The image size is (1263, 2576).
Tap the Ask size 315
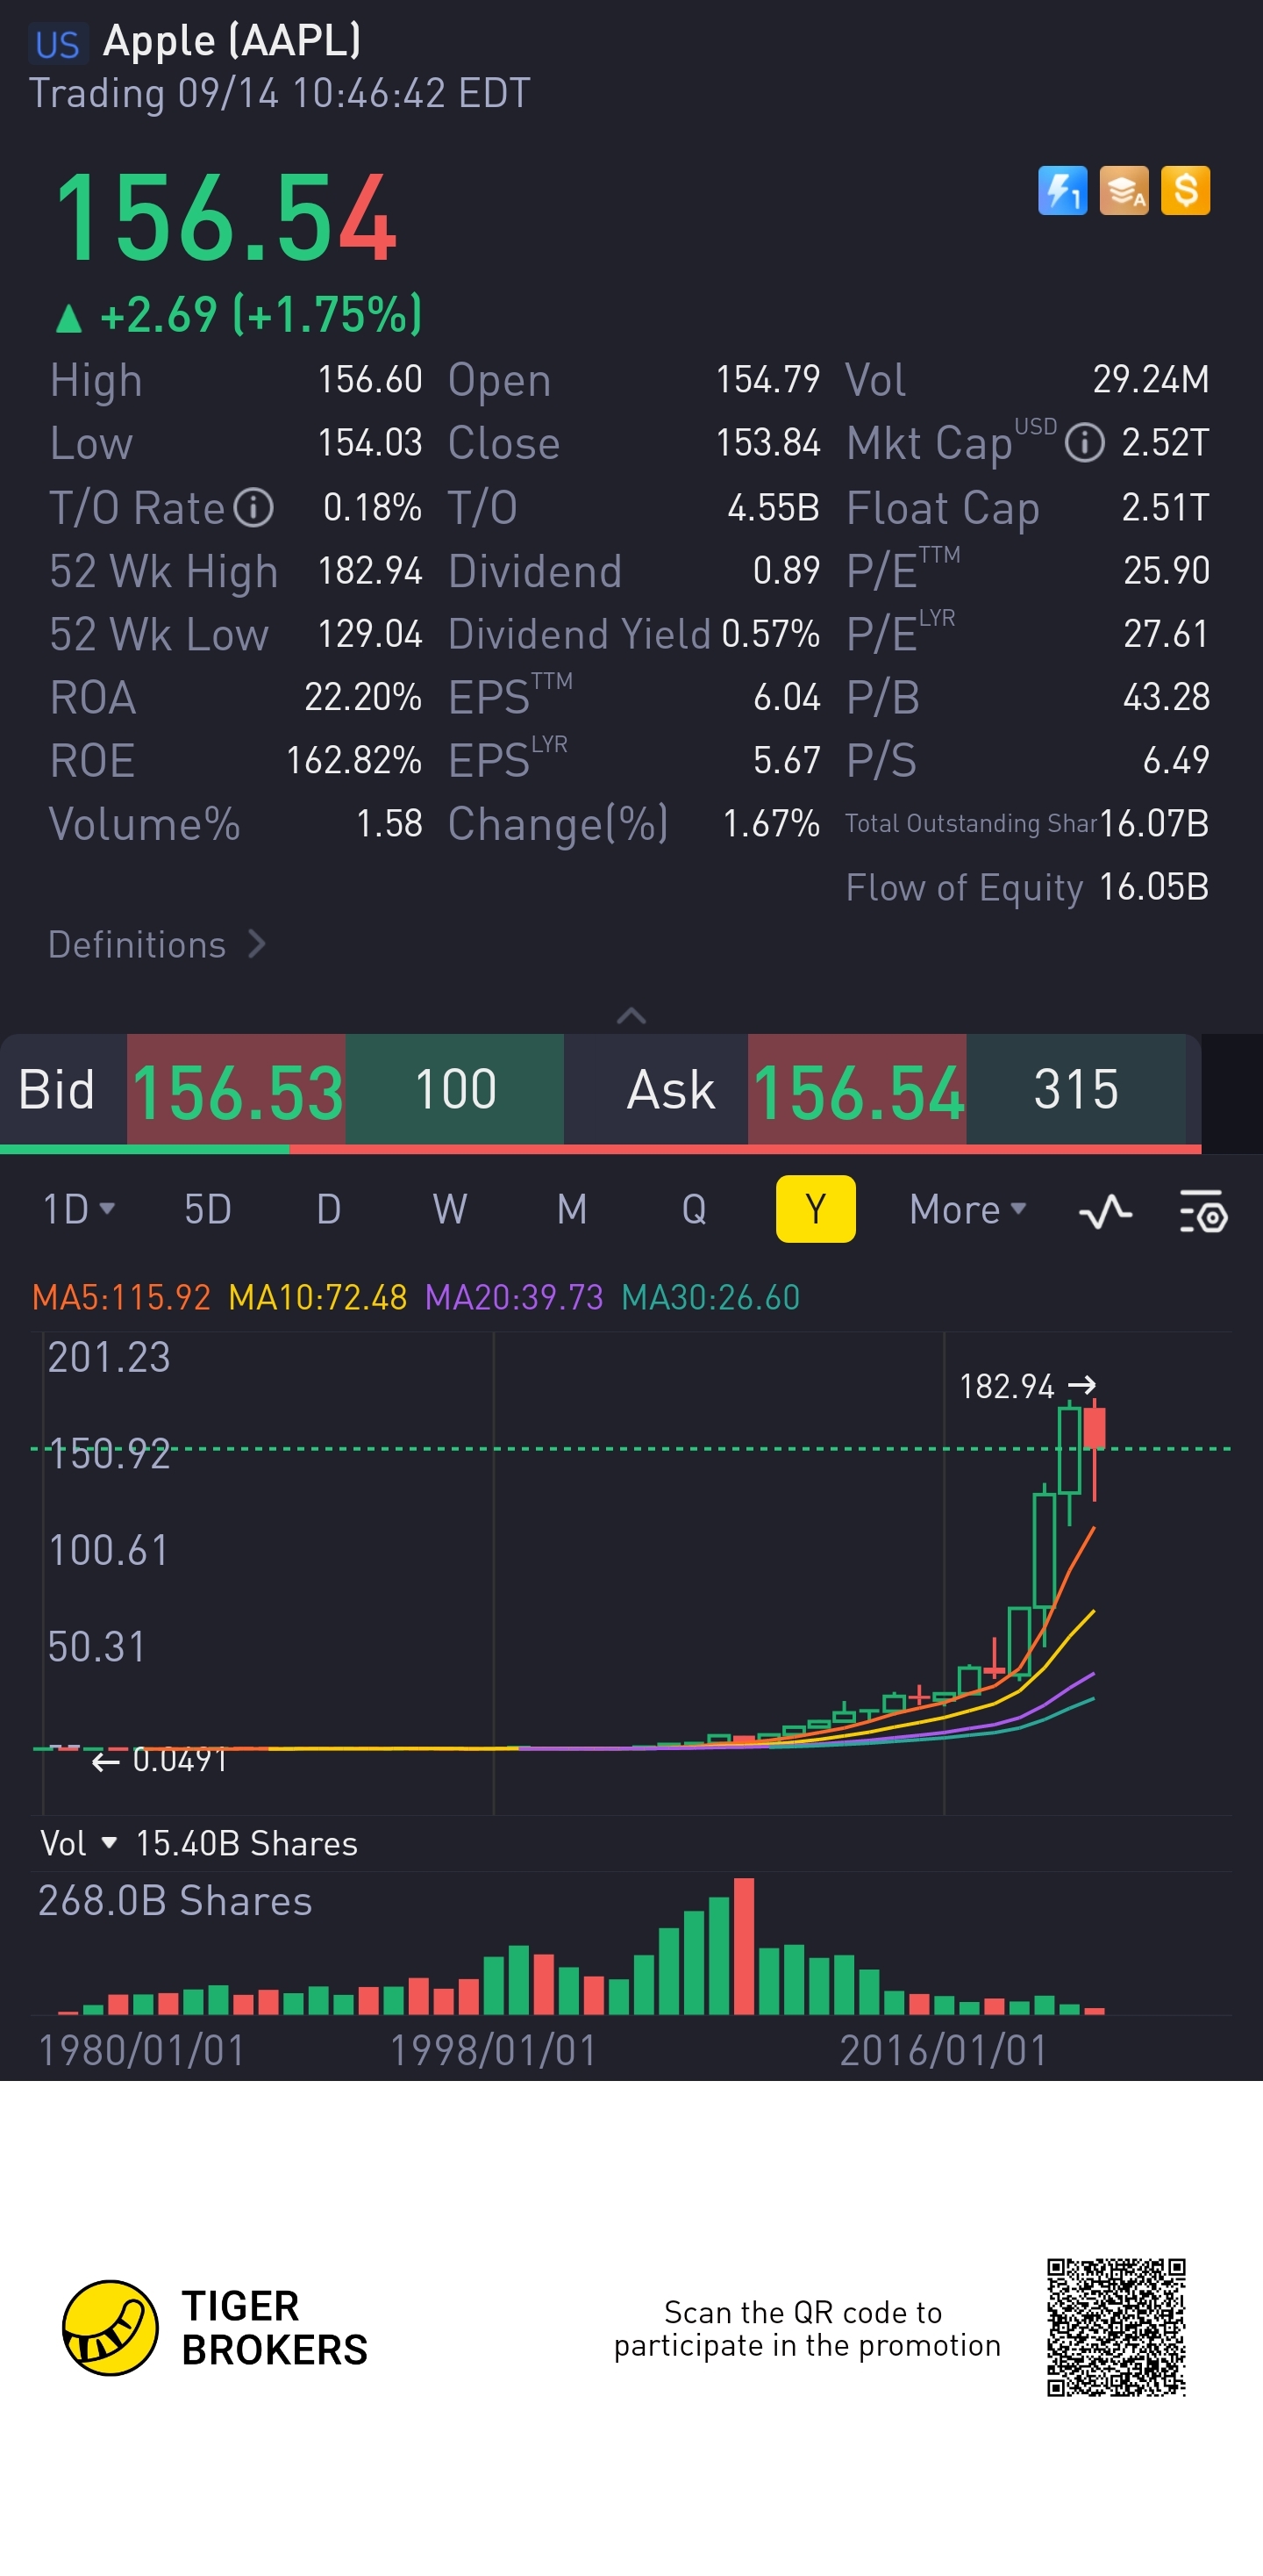(1076, 1089)
